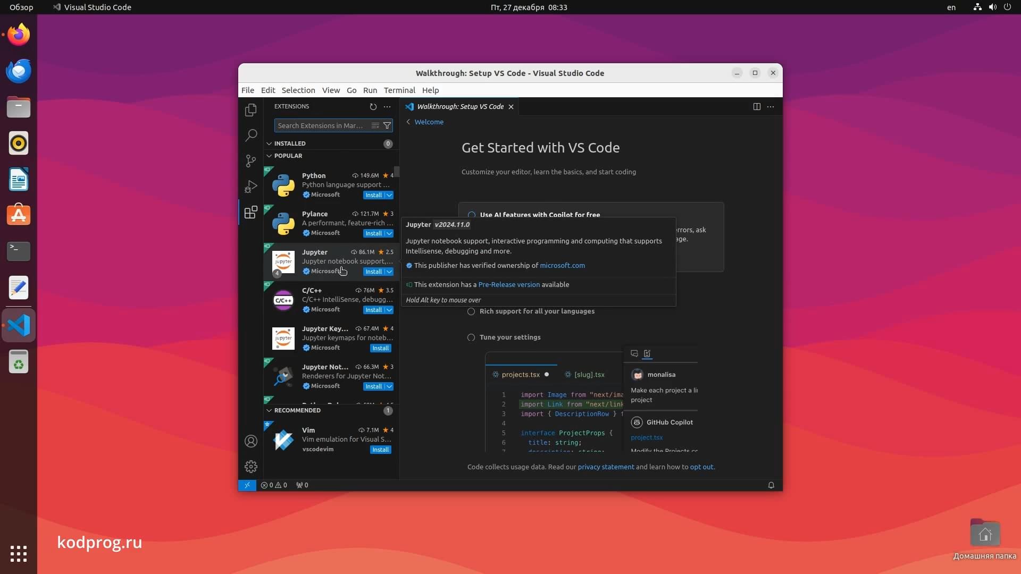
Task: Select the Extensions activity bar icon
Action: coord(250,212)
